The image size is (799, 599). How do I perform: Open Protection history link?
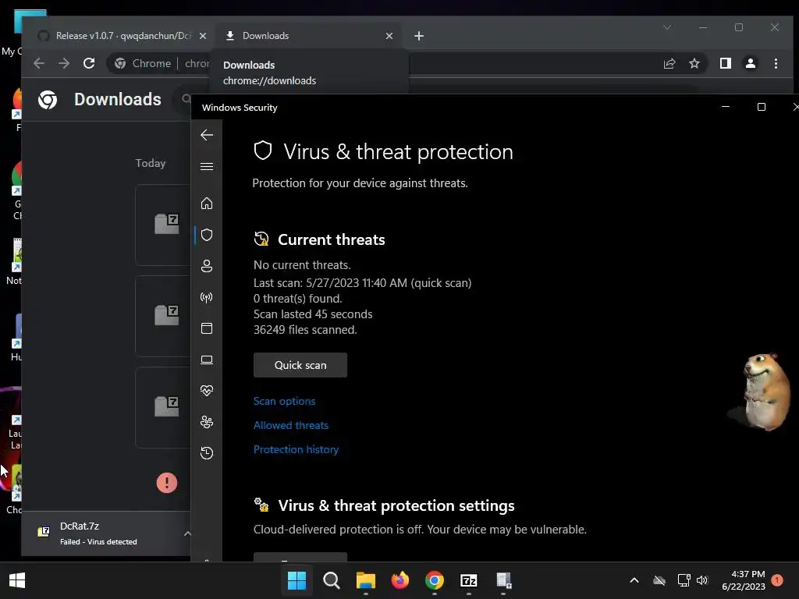point(296,449)
